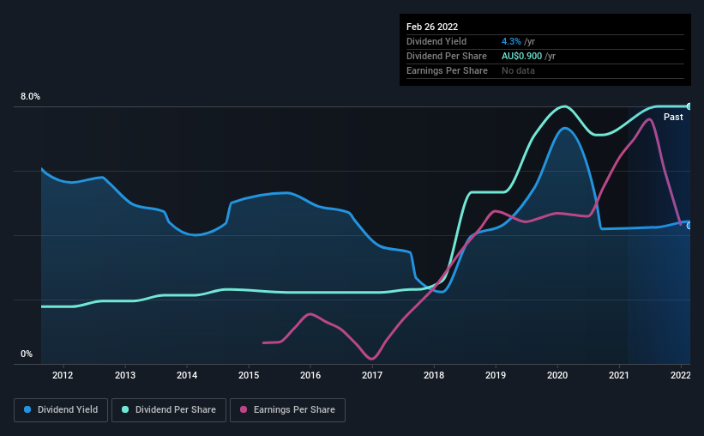Click the 0% y-axis label
This screenshot has width=704, height=436.
click(27, 354)
